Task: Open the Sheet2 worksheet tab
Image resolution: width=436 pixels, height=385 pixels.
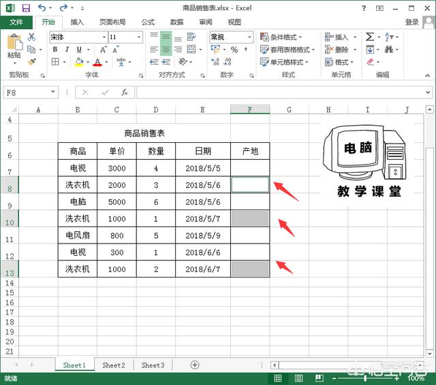Action: 114,365
